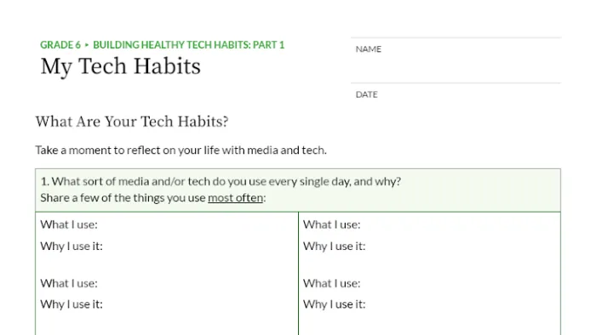Click the first 'Why I use it:' in left column
This screenshot has height=335, width=596.
(x=72, y=247)
